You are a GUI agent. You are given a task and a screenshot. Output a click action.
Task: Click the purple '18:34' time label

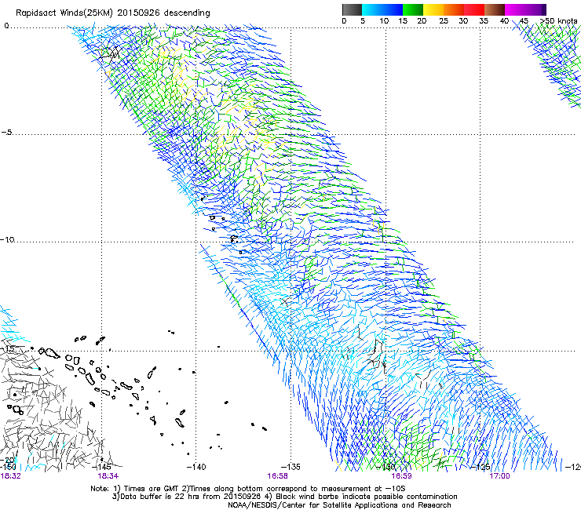click(x=108, y=476)
